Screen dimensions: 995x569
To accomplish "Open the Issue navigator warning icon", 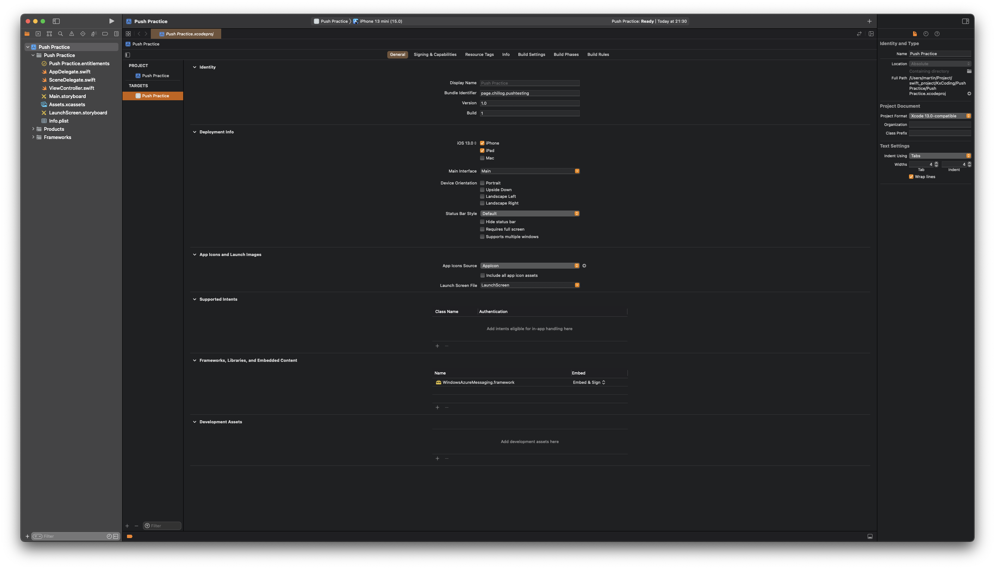I will coord(71,34).
